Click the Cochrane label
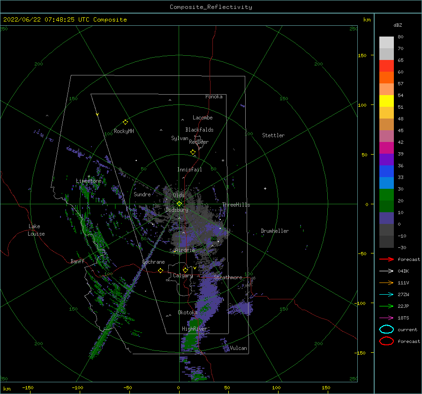Image resolution: width=422 pixels, height=394 pixels. 153,262
